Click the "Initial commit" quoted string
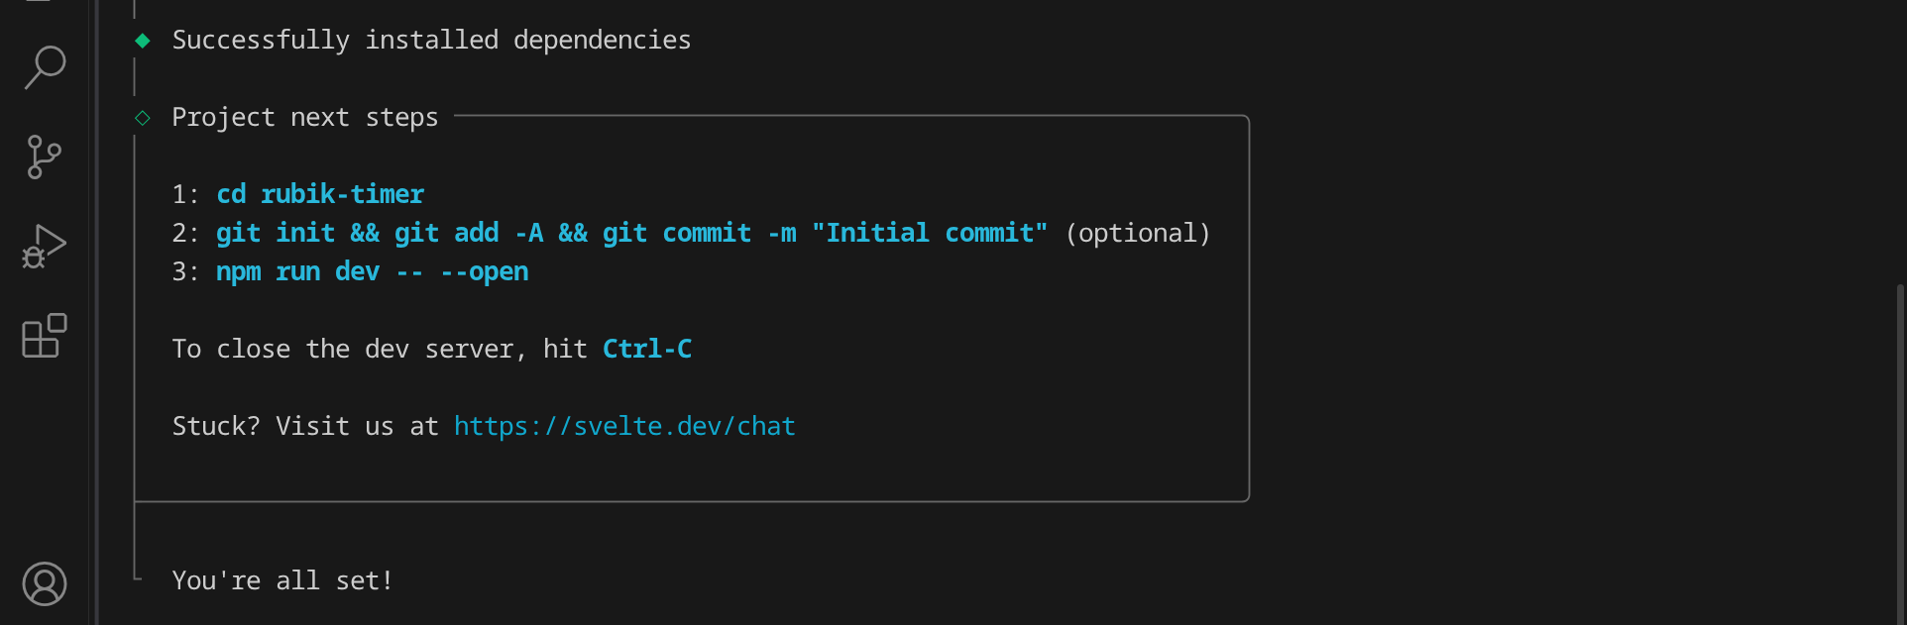1907x625 pixels. coord(929,233)
